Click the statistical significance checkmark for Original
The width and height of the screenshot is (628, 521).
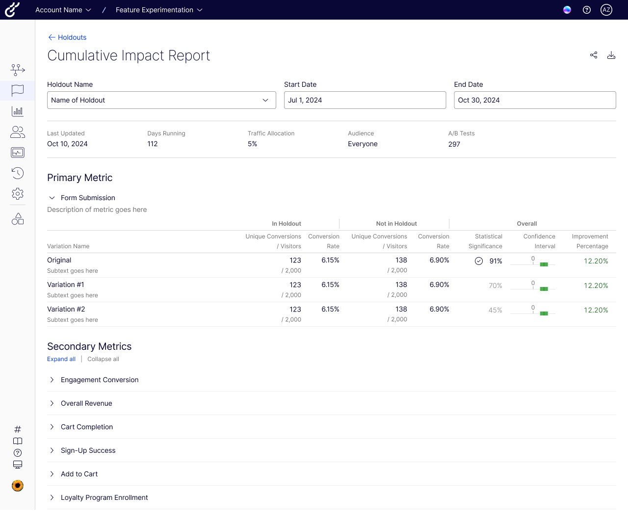click(479, 261)
